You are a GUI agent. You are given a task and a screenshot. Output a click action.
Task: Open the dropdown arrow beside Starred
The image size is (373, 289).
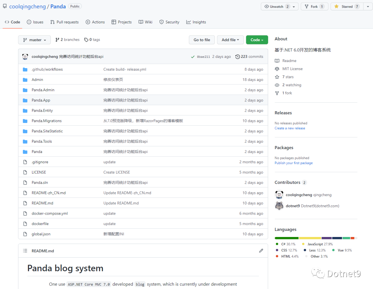click(x=368, y=7)
